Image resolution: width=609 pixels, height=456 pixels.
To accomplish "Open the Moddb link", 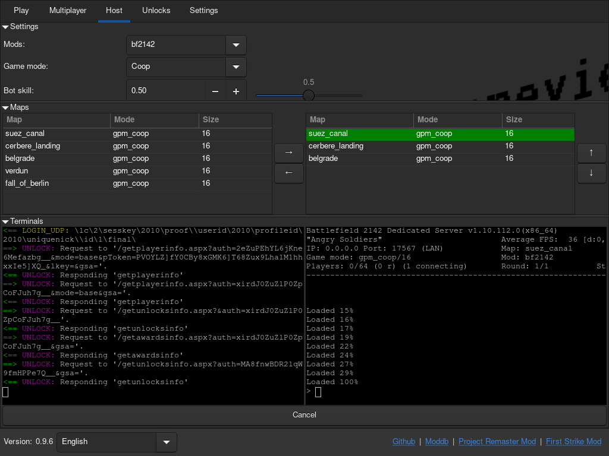I will 437,442.
